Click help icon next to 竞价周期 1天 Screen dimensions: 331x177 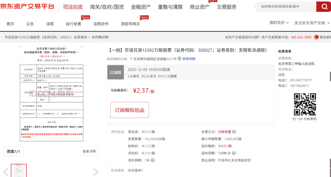tap(153, 160)
